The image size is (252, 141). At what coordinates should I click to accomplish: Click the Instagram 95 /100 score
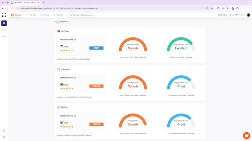pos(64,85)
